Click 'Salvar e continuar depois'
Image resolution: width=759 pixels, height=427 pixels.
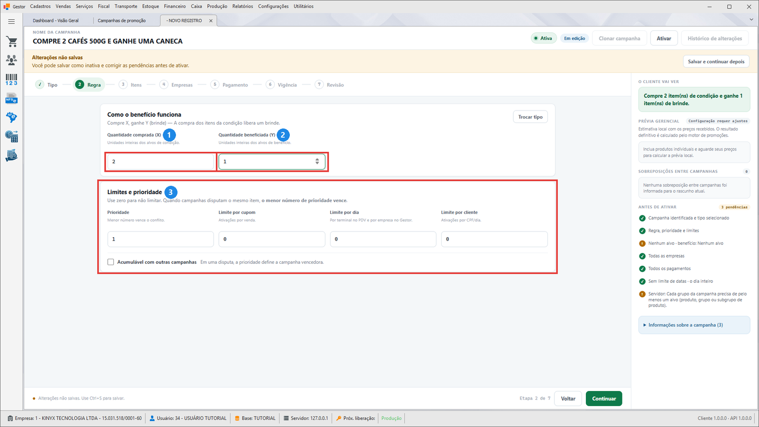coord(716,62)
